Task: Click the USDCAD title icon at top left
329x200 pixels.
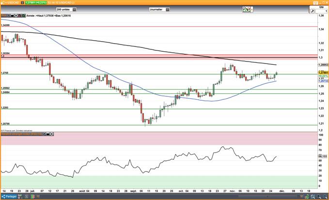Action: point(3,2)
